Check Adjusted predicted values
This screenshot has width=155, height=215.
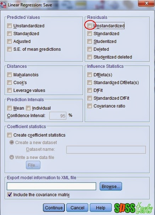[9, 41]
